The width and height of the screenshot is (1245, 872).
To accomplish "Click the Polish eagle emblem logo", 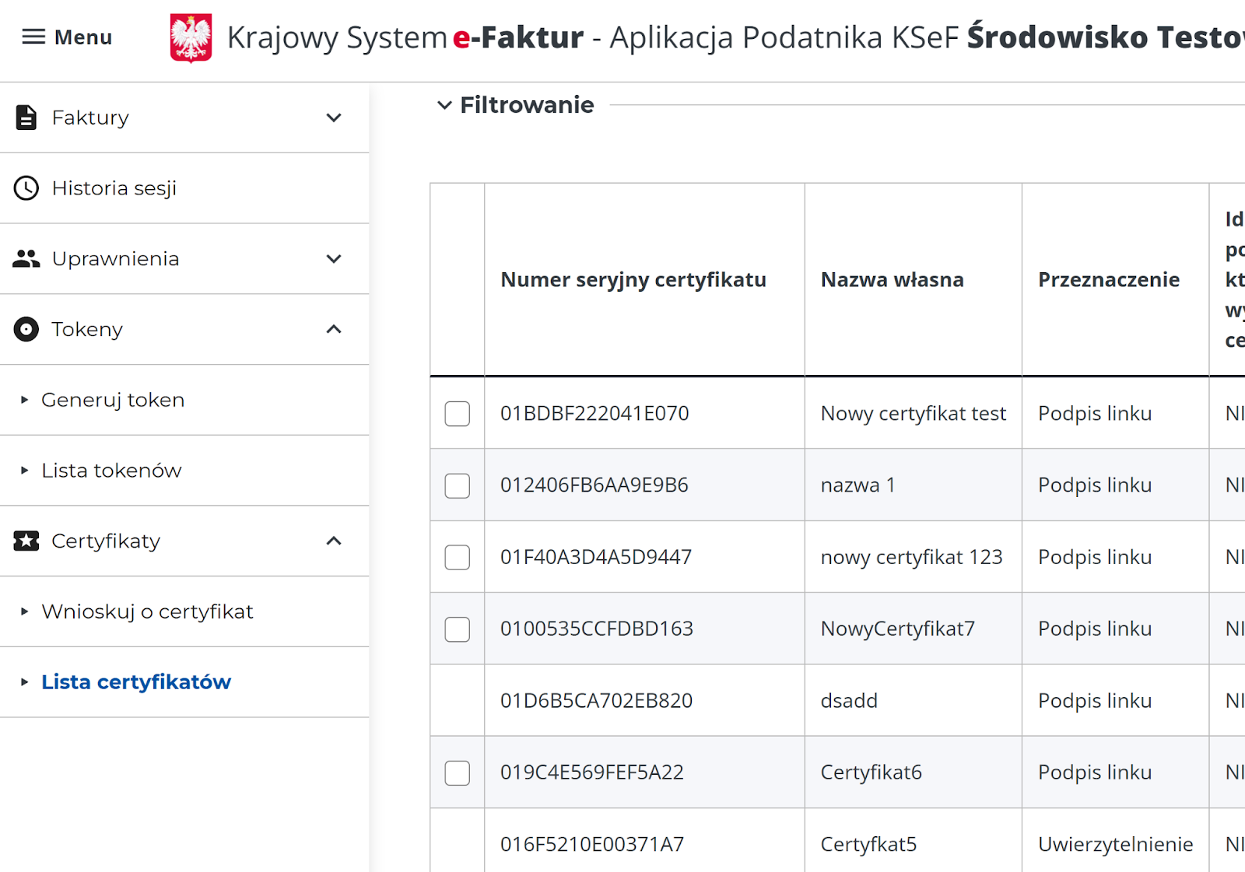I will (191, 37).
